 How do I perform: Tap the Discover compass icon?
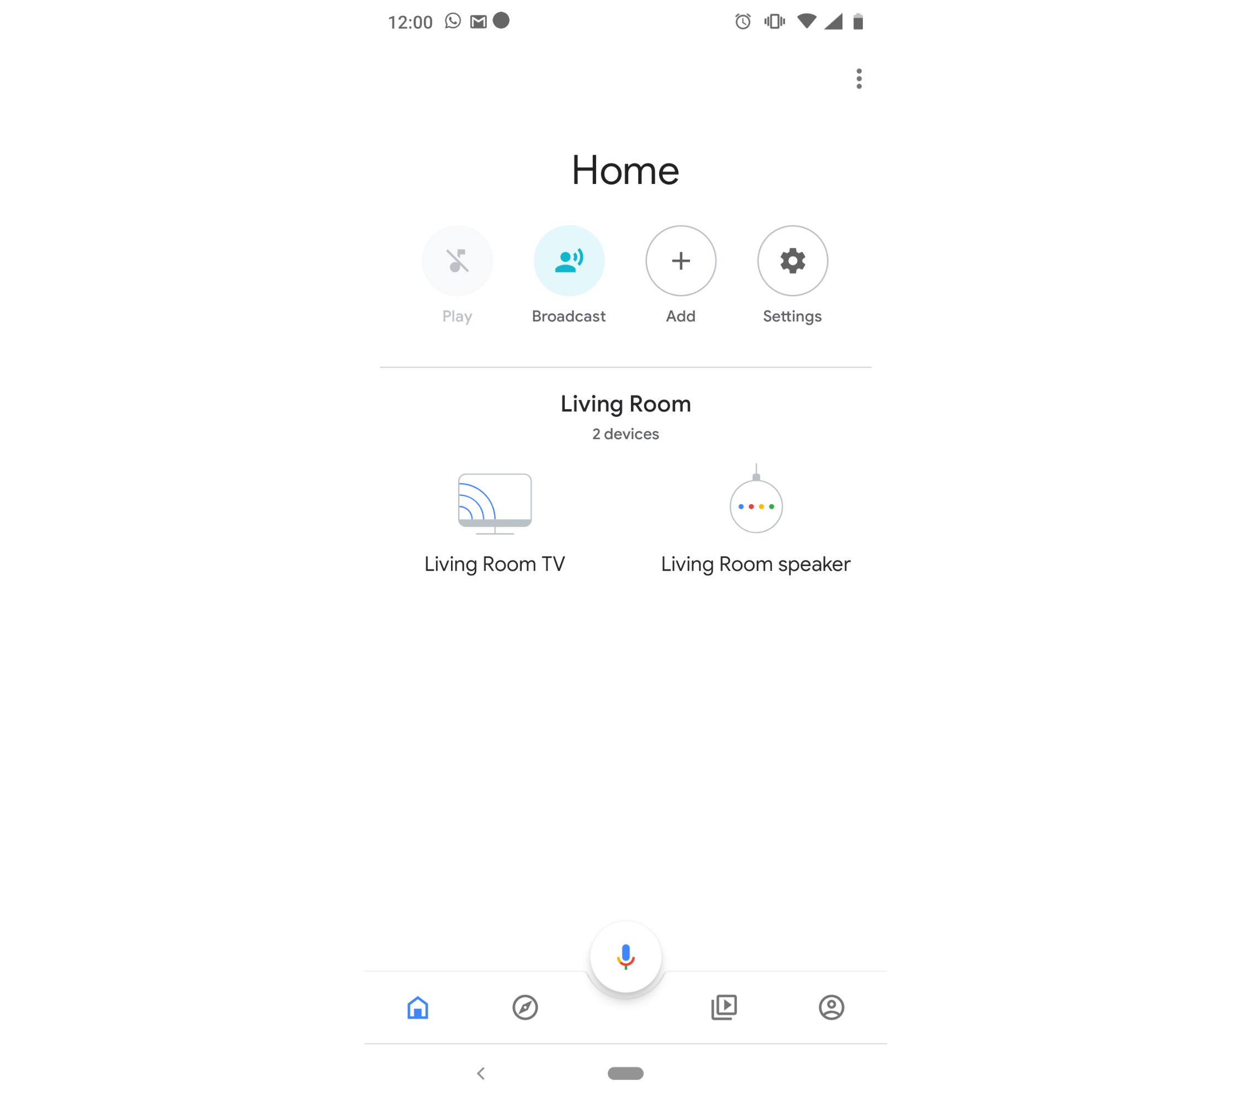[524, 1006]
